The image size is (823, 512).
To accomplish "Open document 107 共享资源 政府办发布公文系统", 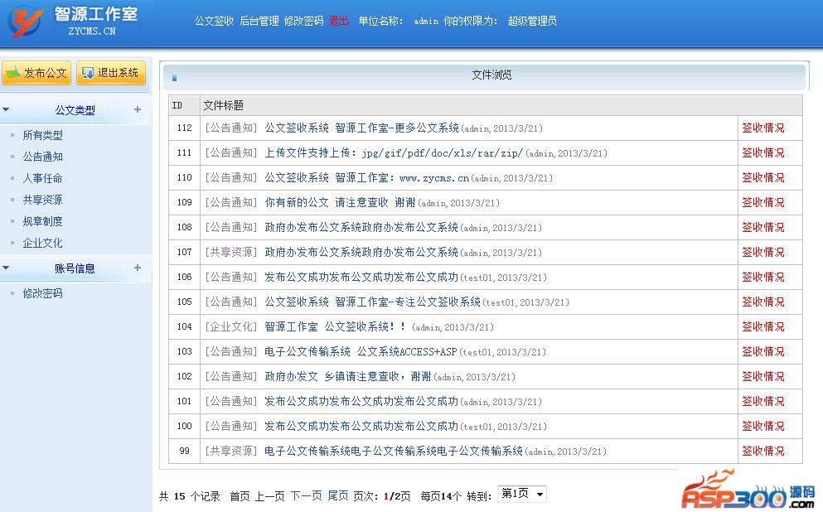I will coord(361,253).
